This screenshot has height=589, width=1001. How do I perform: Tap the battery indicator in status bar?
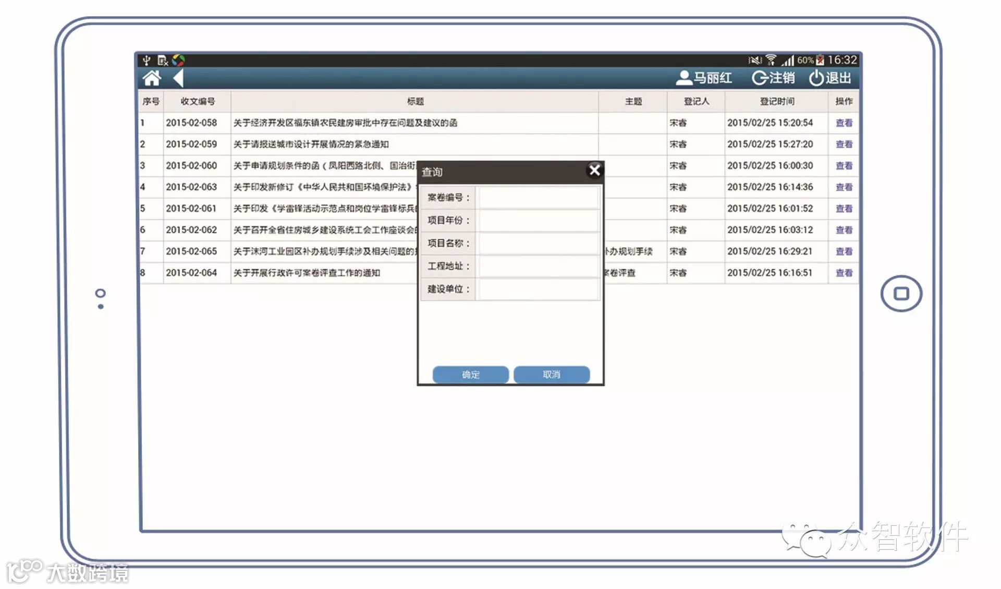[x=820, y=60]
